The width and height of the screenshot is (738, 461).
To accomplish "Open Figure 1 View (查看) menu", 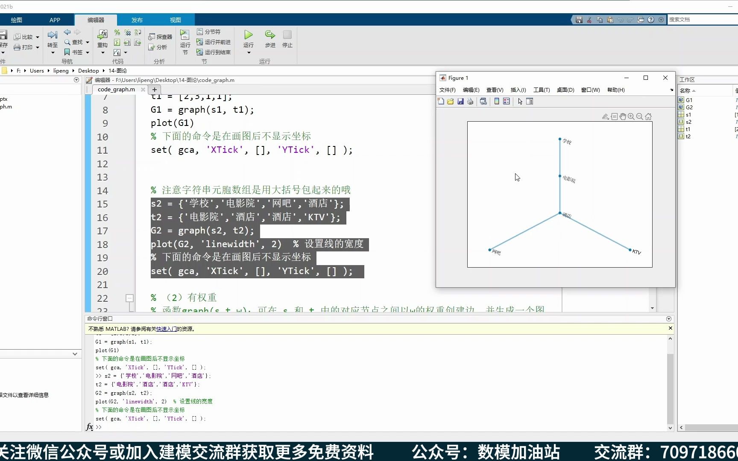I will click(x=495, y=90).
